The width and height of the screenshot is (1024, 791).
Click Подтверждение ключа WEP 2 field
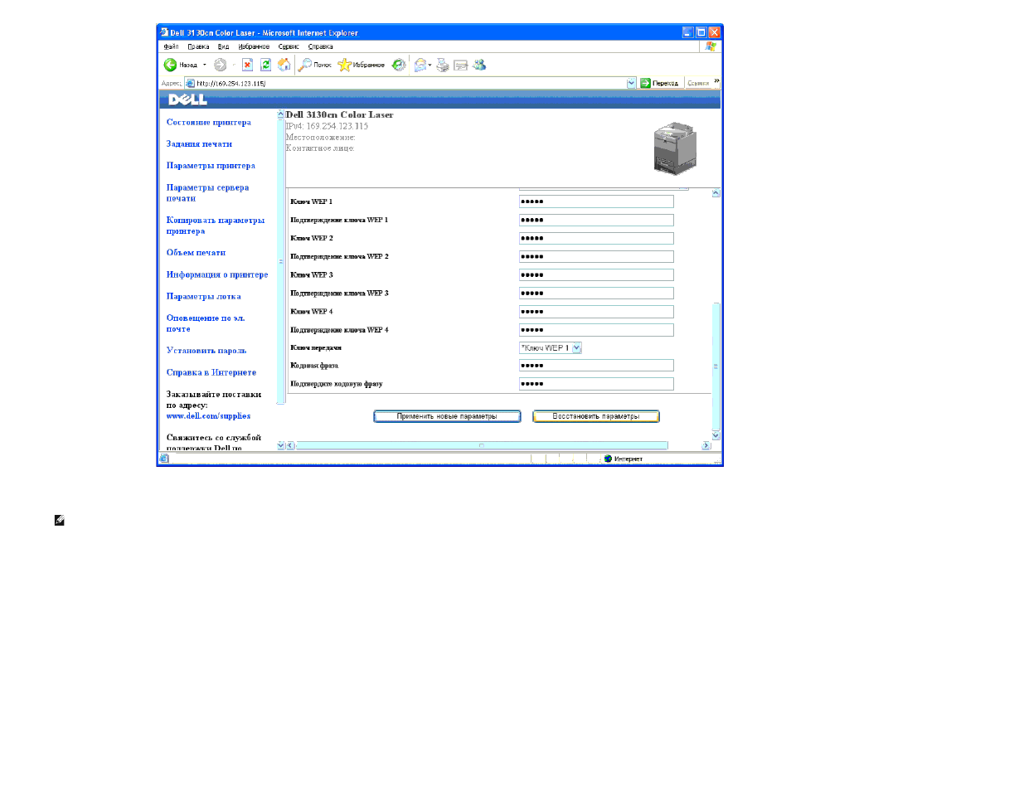click(596, 256)
